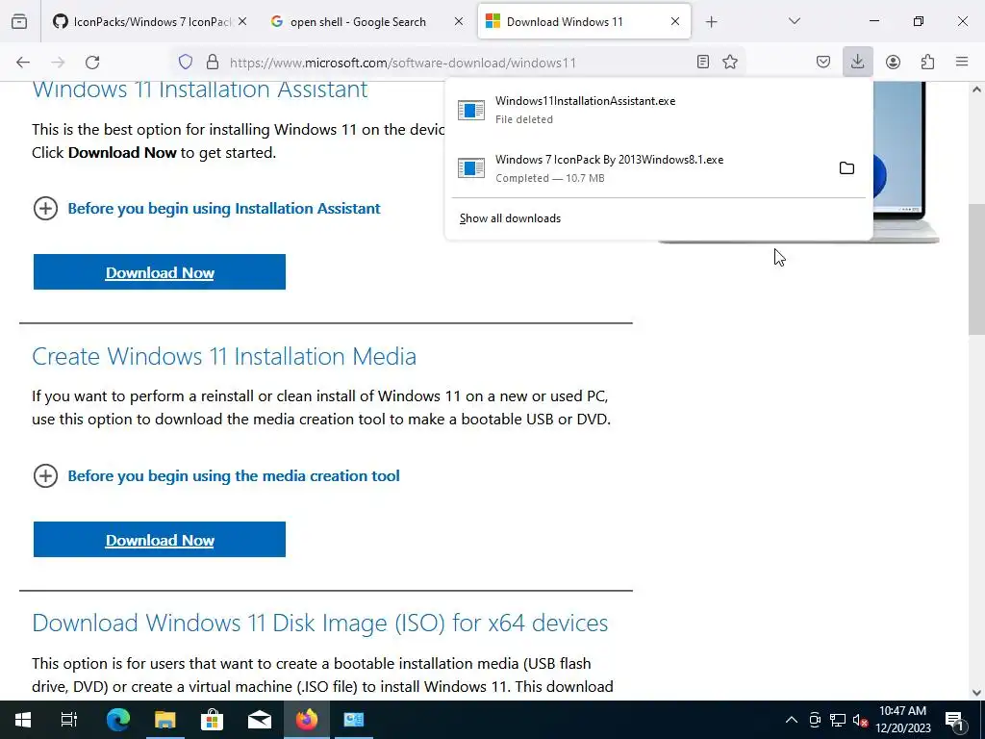Close the Download Windows 11 tab

[674, 22]
